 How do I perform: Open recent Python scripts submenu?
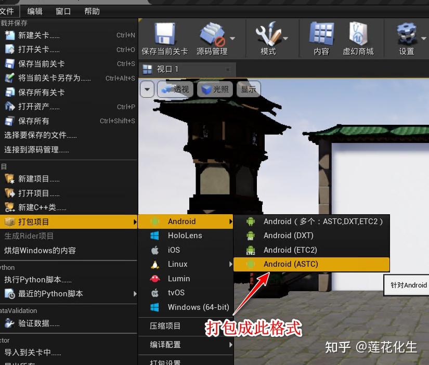[x=69, y=294]
